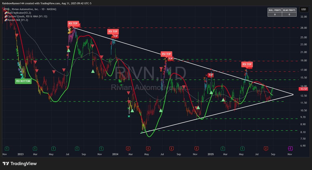Click the 15.50 price axis label
This screenshot has width=312, height=170.
click(x=304, y=78)
